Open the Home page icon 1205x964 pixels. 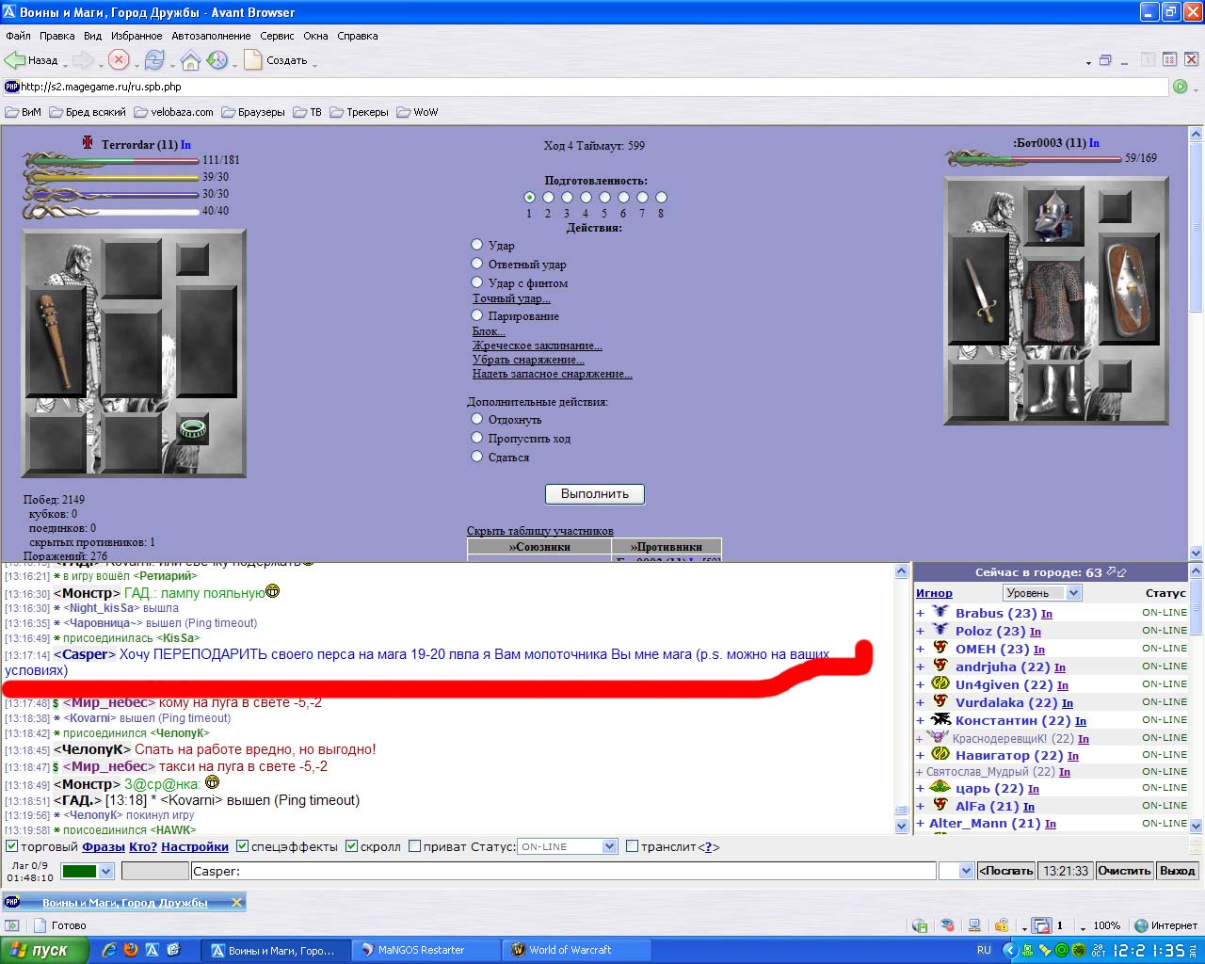tap(190, 60)
